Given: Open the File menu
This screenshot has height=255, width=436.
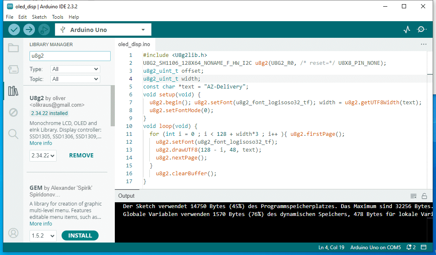Looking at the screenshot, I should click(x=10, y=17).
